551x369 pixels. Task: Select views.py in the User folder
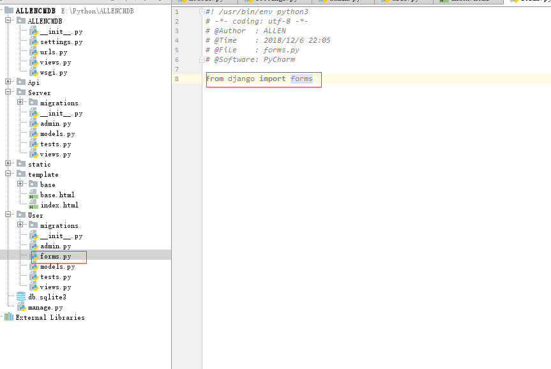point(56,287)
